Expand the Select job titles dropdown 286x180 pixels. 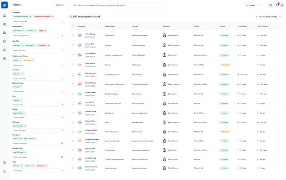pyautogui.click(x=38, y=50)
